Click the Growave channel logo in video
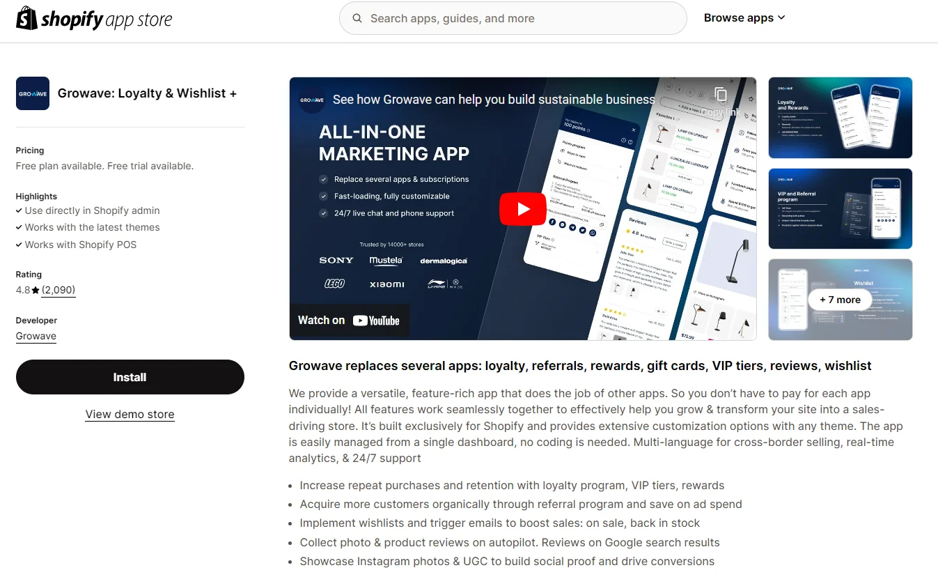Image resolution: width=938 pixels, height=577 pixels. 312,100
